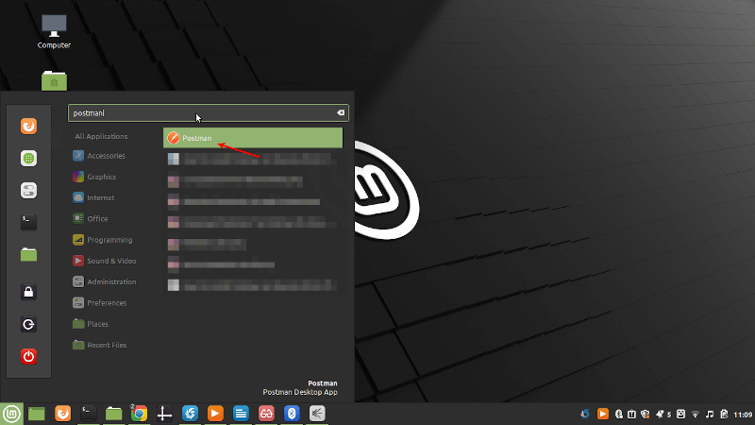Open Software Manager from the favorites sidebar

(29, 158)
